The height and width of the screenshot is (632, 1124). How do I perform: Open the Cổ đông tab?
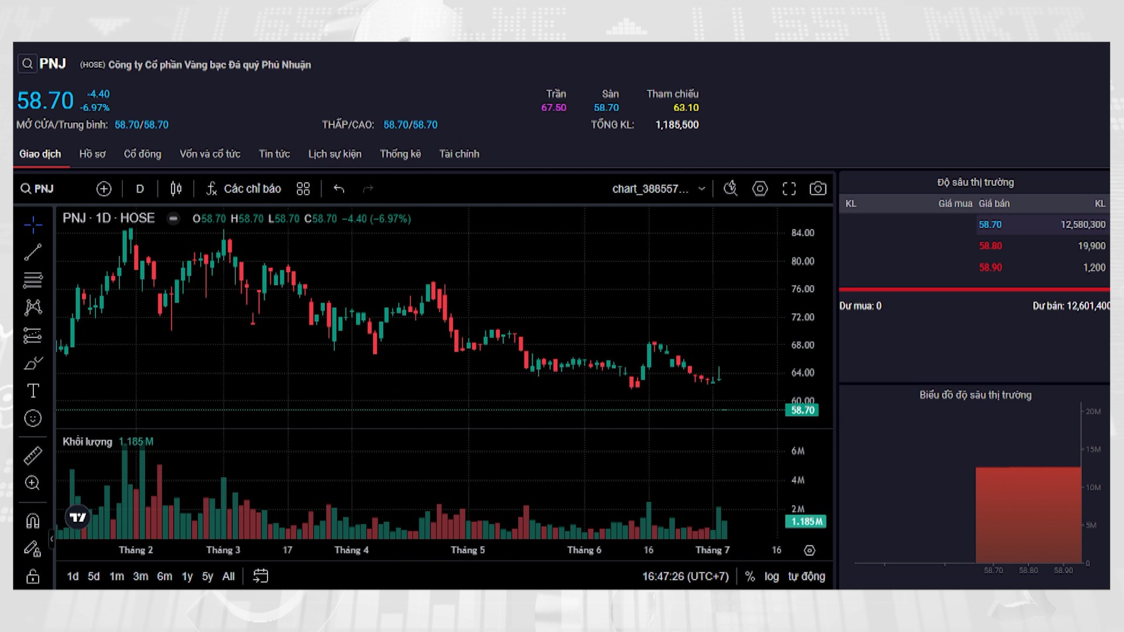coord(142,154)
